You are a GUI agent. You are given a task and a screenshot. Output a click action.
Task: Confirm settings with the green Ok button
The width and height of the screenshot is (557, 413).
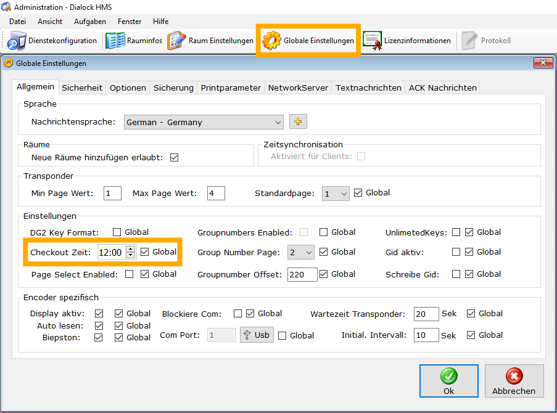pos(448,381)
